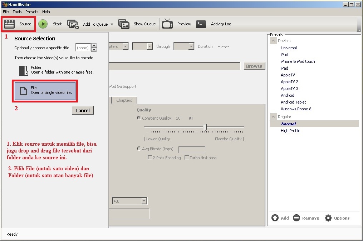Click the plus icon beside Add preset
363x241 pixels.
[275, 218]
